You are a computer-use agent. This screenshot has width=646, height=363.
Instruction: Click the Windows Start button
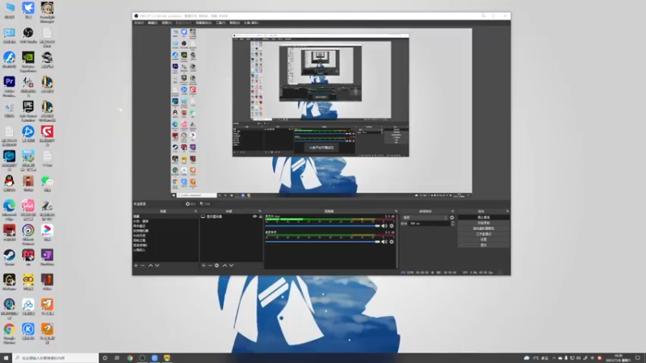click(6, 358)
